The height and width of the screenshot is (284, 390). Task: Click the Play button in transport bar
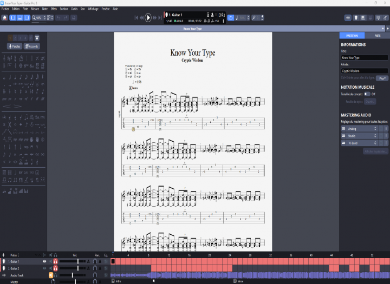click(x=148, y=18)
